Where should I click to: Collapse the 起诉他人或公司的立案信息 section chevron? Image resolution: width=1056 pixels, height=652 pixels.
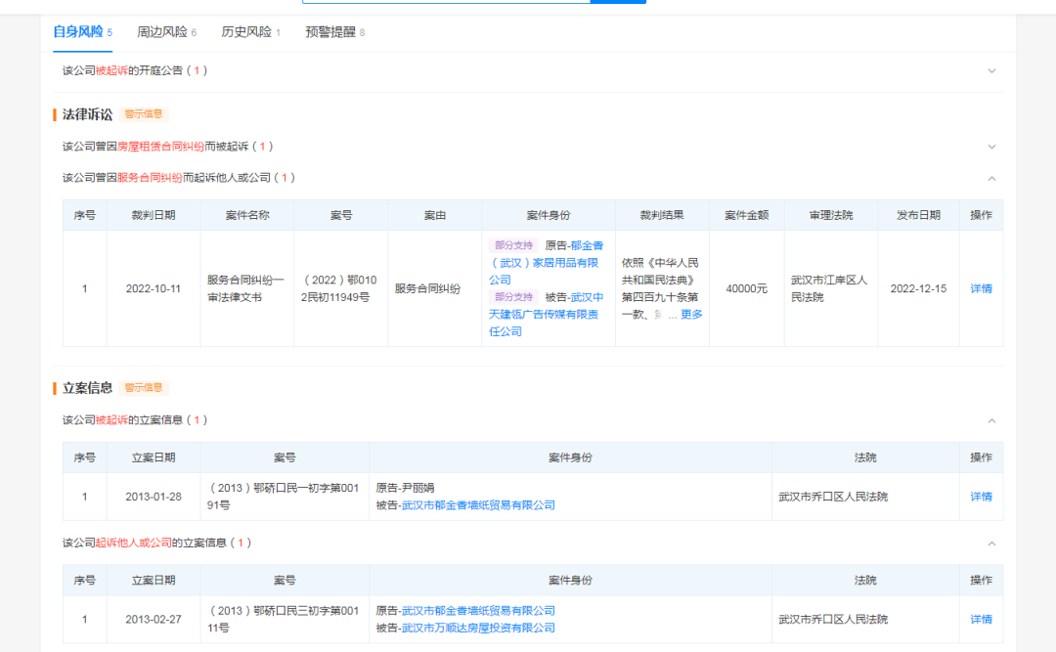click(x=991, y=543)
